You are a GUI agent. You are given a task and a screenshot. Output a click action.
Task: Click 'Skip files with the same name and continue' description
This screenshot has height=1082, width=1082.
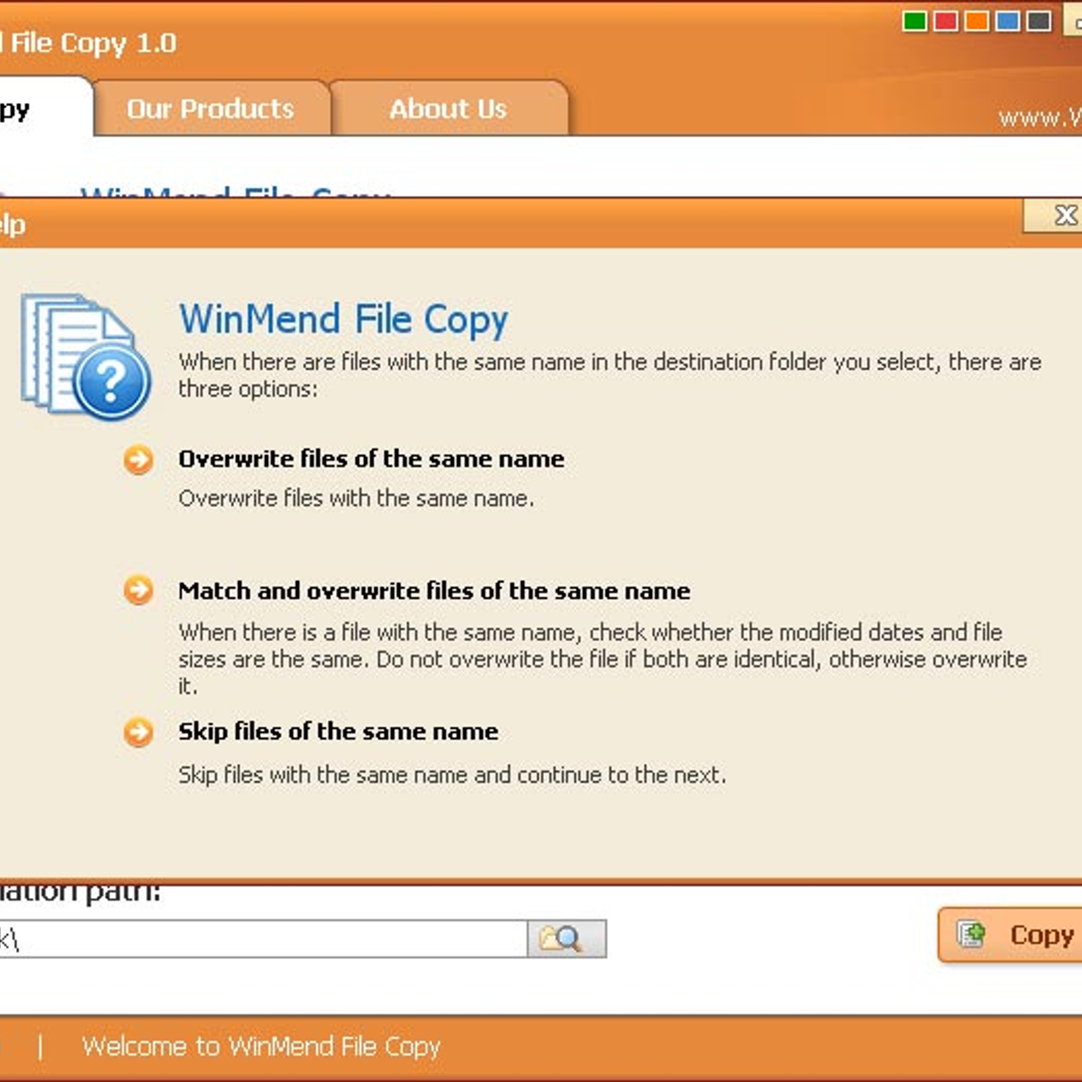(x=452, y=775)
